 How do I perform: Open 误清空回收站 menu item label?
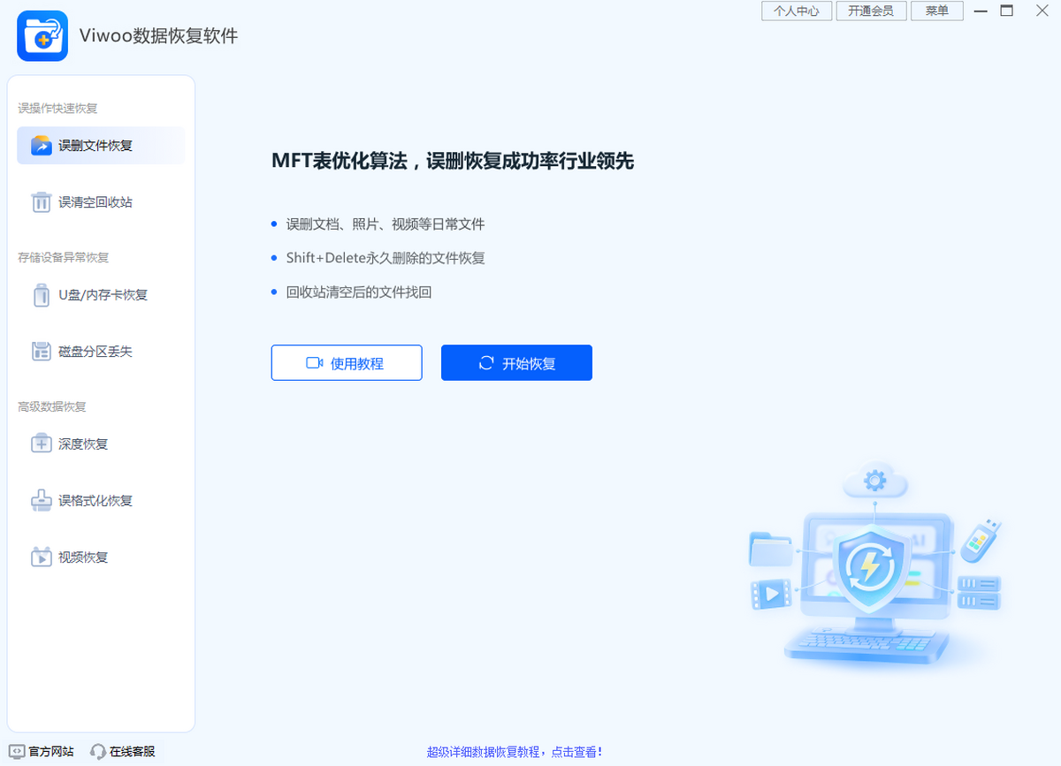point(95,202)
